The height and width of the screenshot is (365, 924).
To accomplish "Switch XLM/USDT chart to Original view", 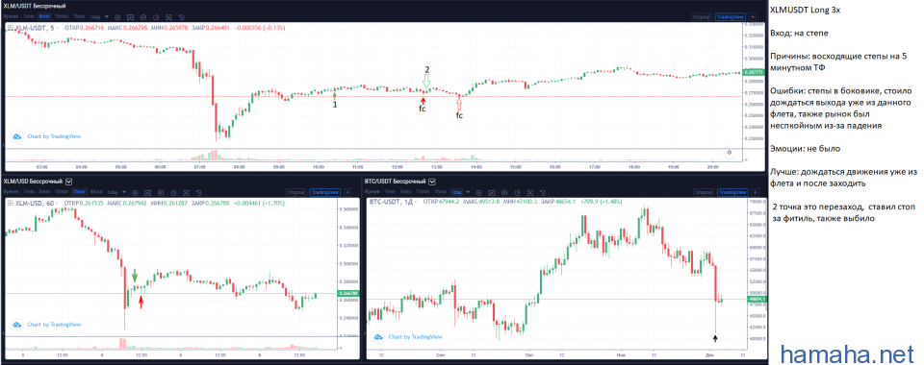I will pos(702,17).
